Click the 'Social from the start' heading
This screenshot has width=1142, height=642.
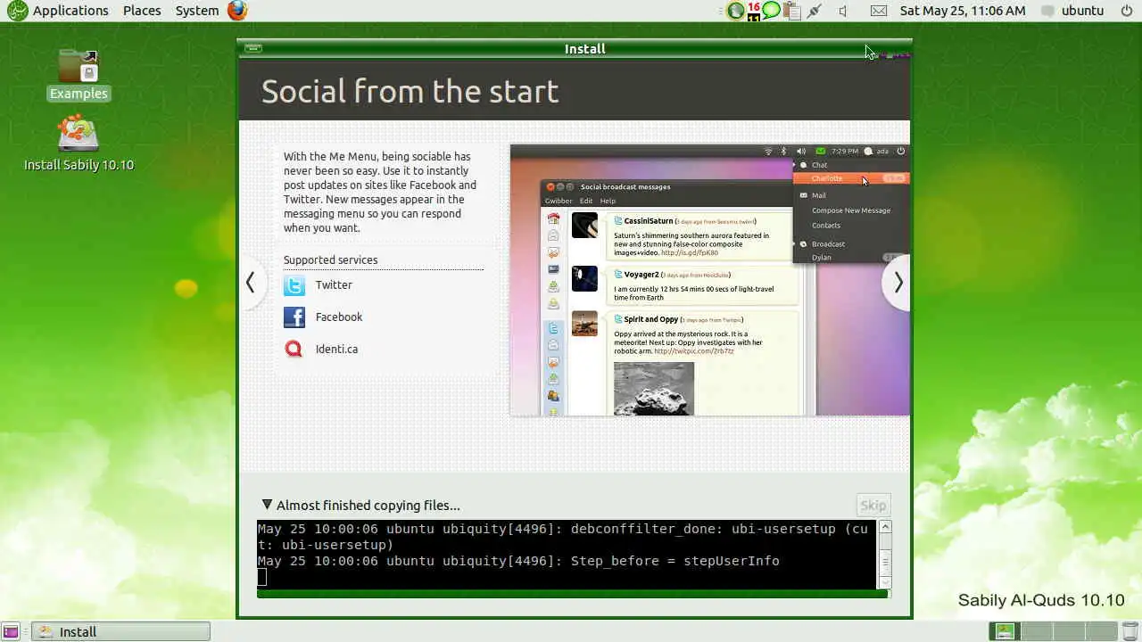pos(410,91)
